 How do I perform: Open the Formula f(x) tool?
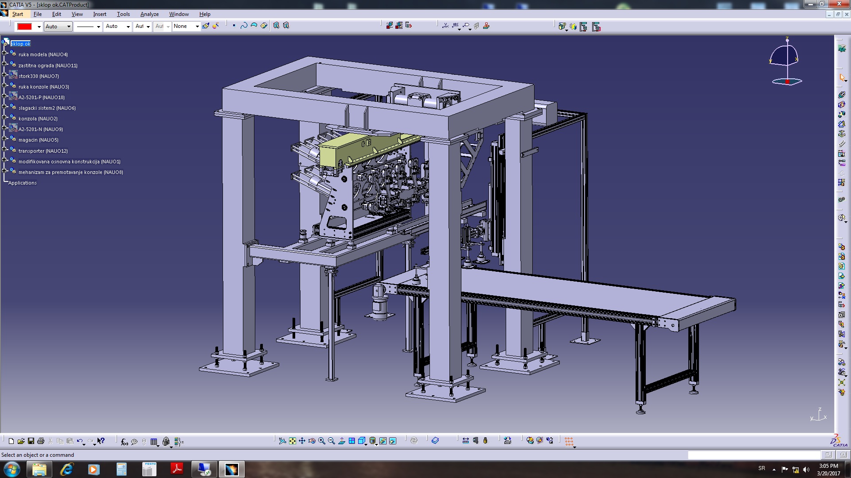click(124, 441)
